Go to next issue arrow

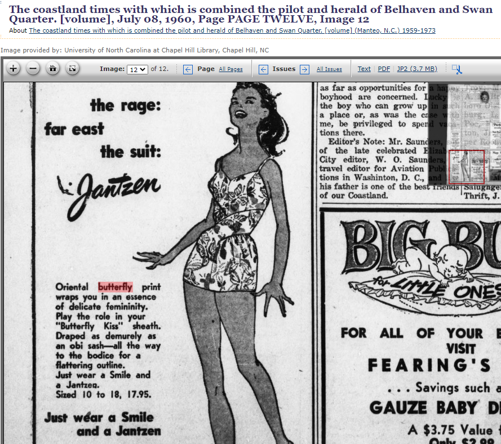point(304,69)
